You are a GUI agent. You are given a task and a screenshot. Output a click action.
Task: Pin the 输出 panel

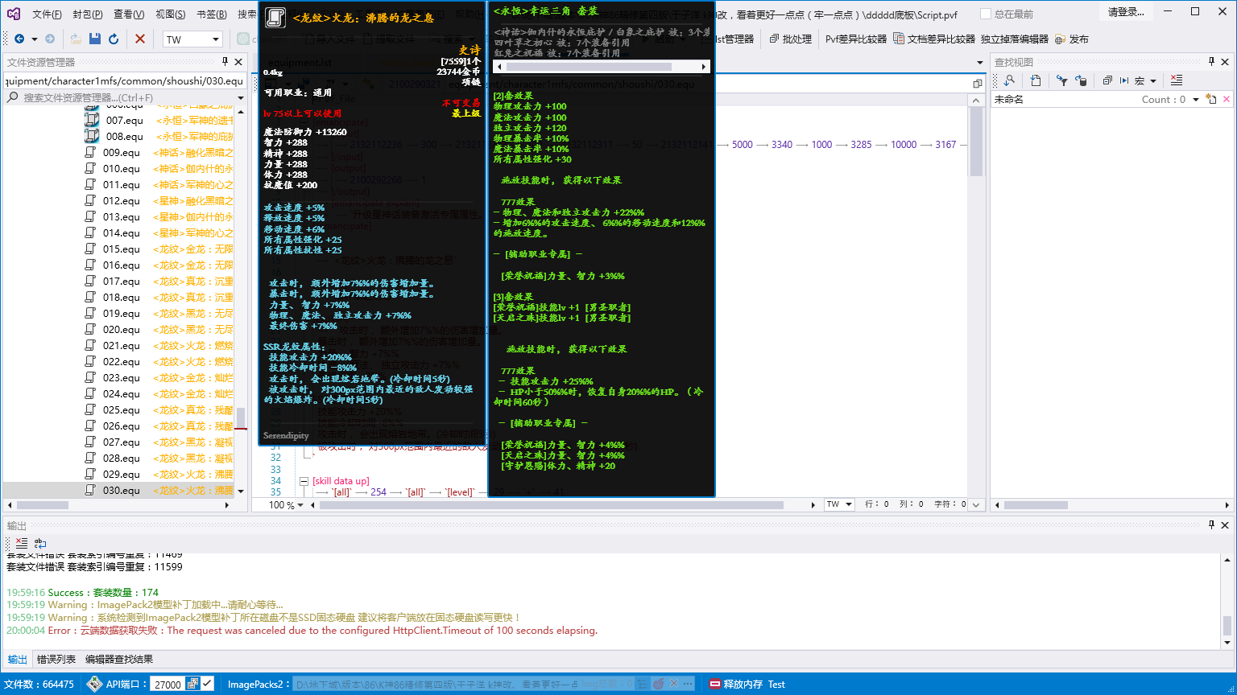(x=1211, y=525)
